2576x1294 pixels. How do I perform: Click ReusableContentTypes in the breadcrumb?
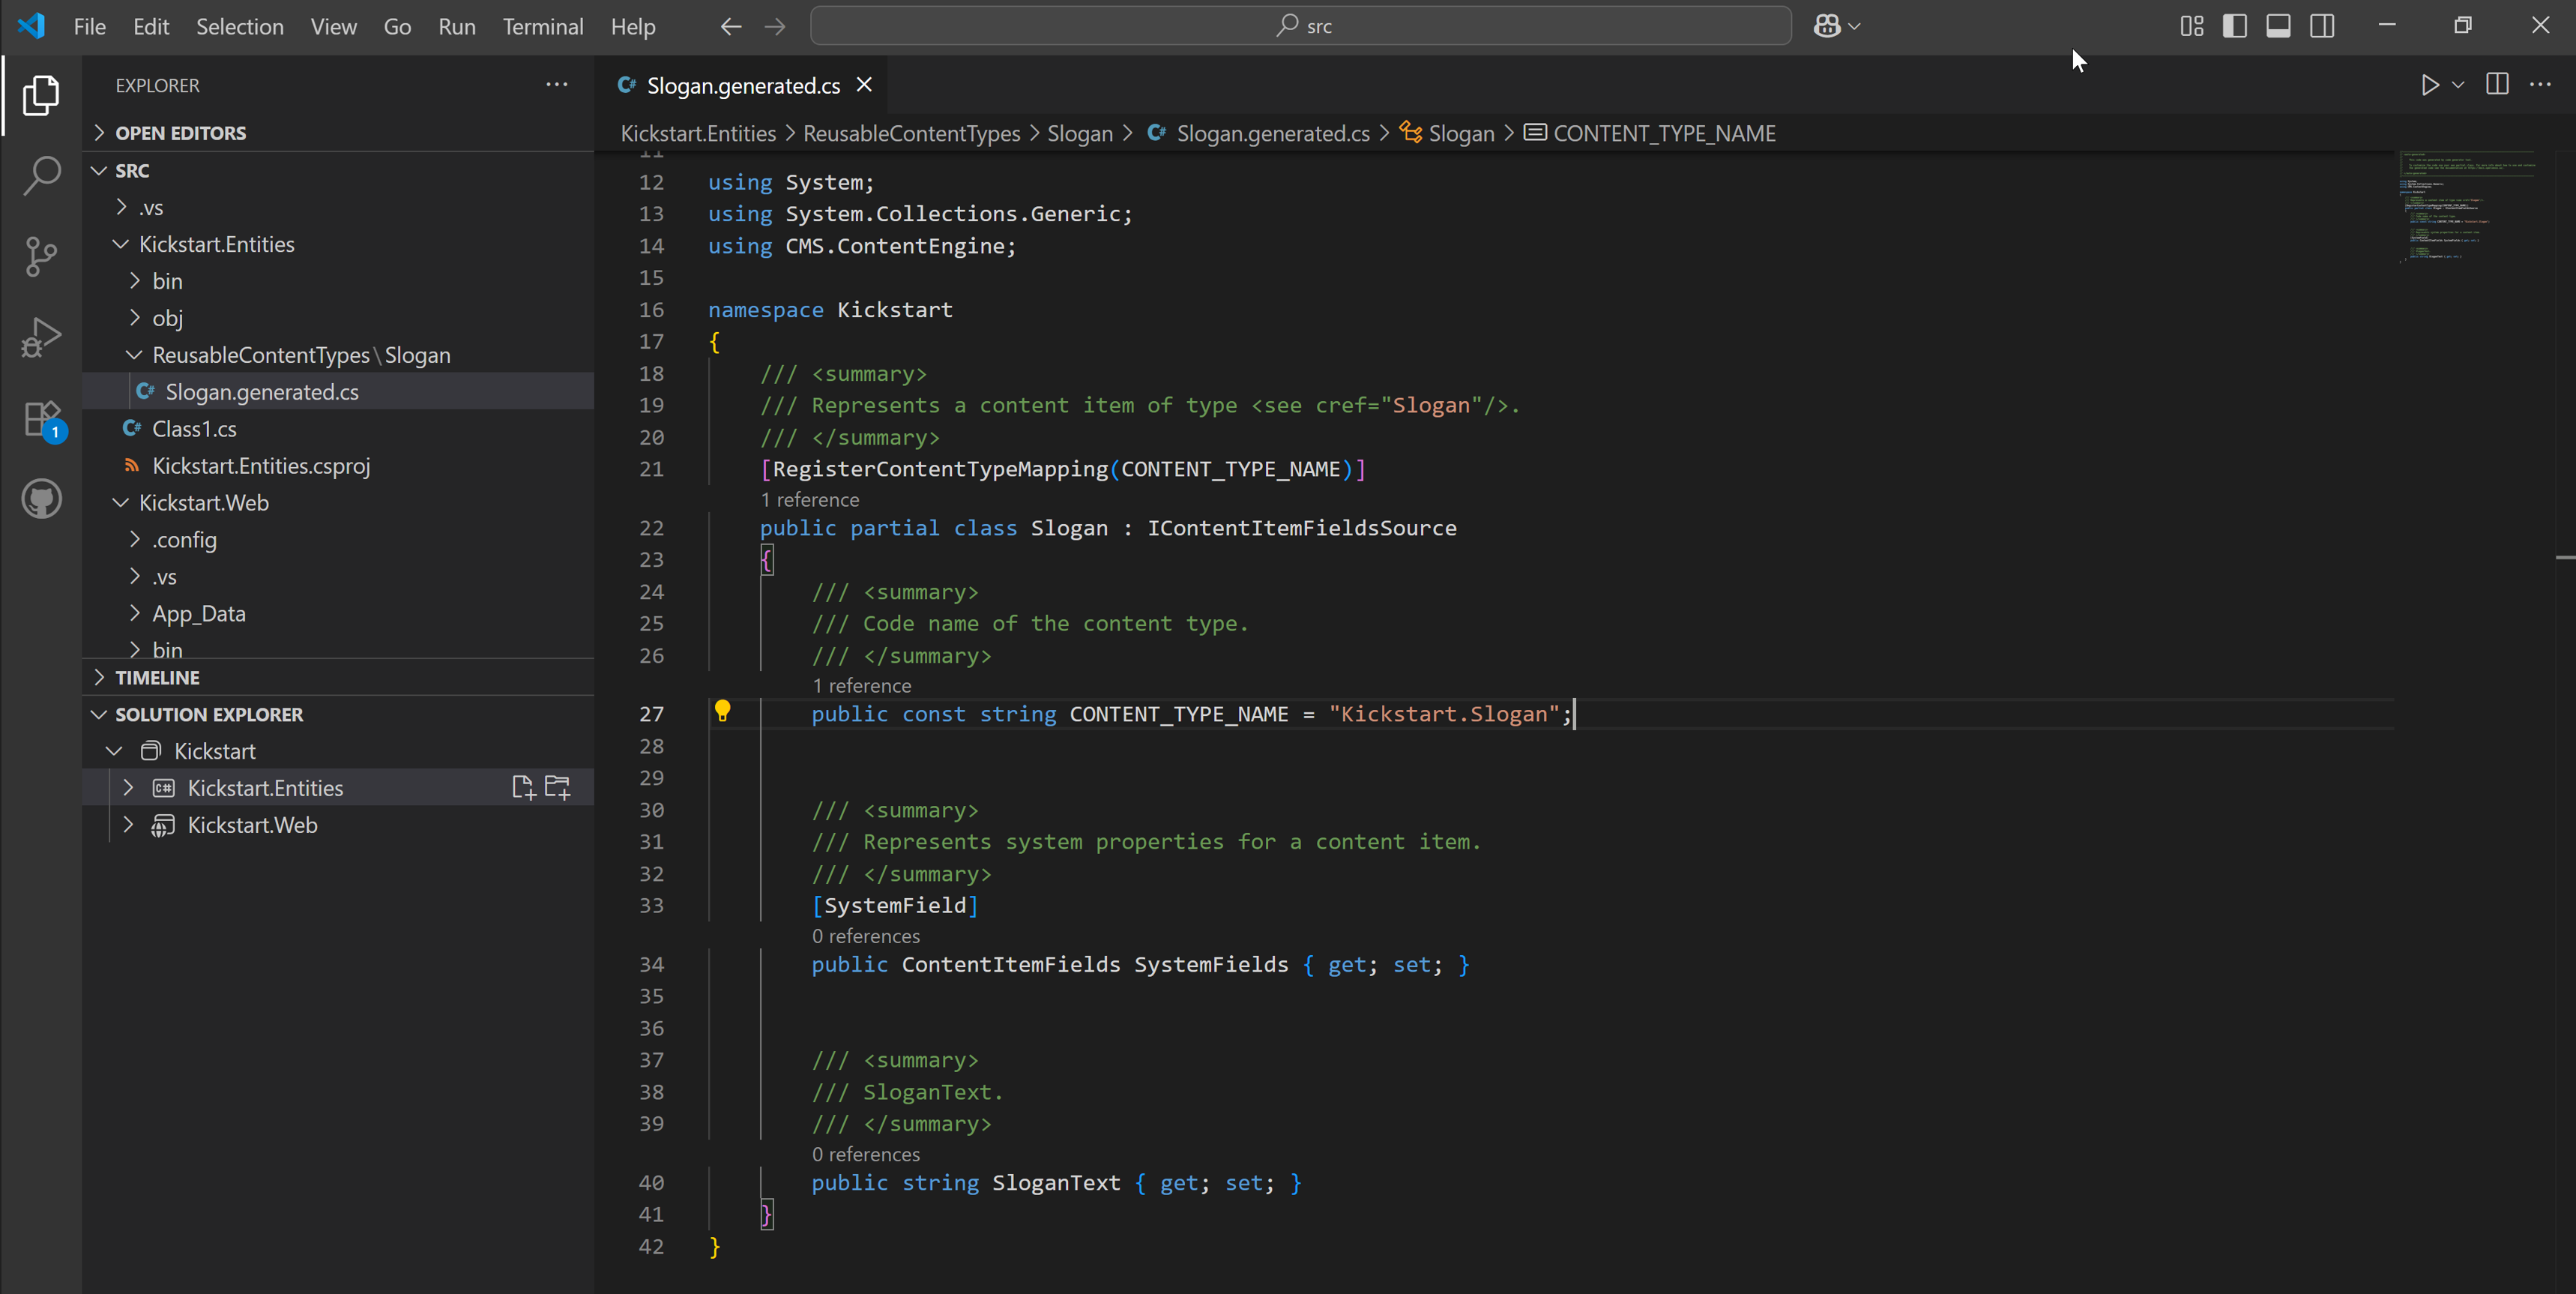911,133
